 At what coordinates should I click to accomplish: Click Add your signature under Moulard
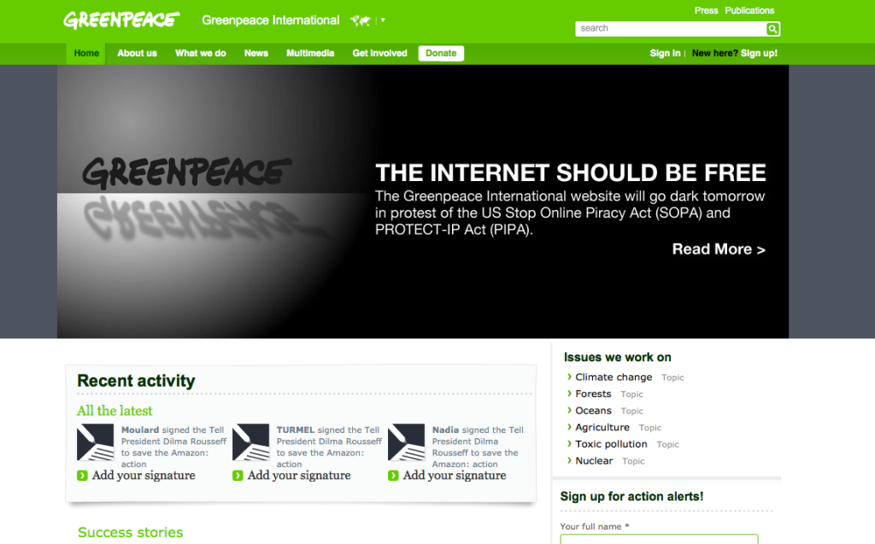(x=144, y=476)
